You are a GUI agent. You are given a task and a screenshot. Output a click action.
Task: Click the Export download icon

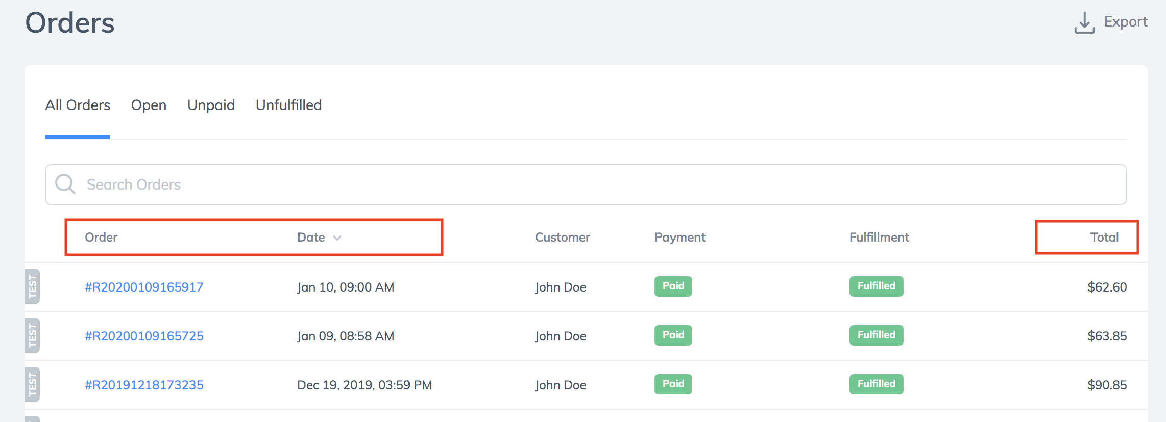(x=1084, y=23)
